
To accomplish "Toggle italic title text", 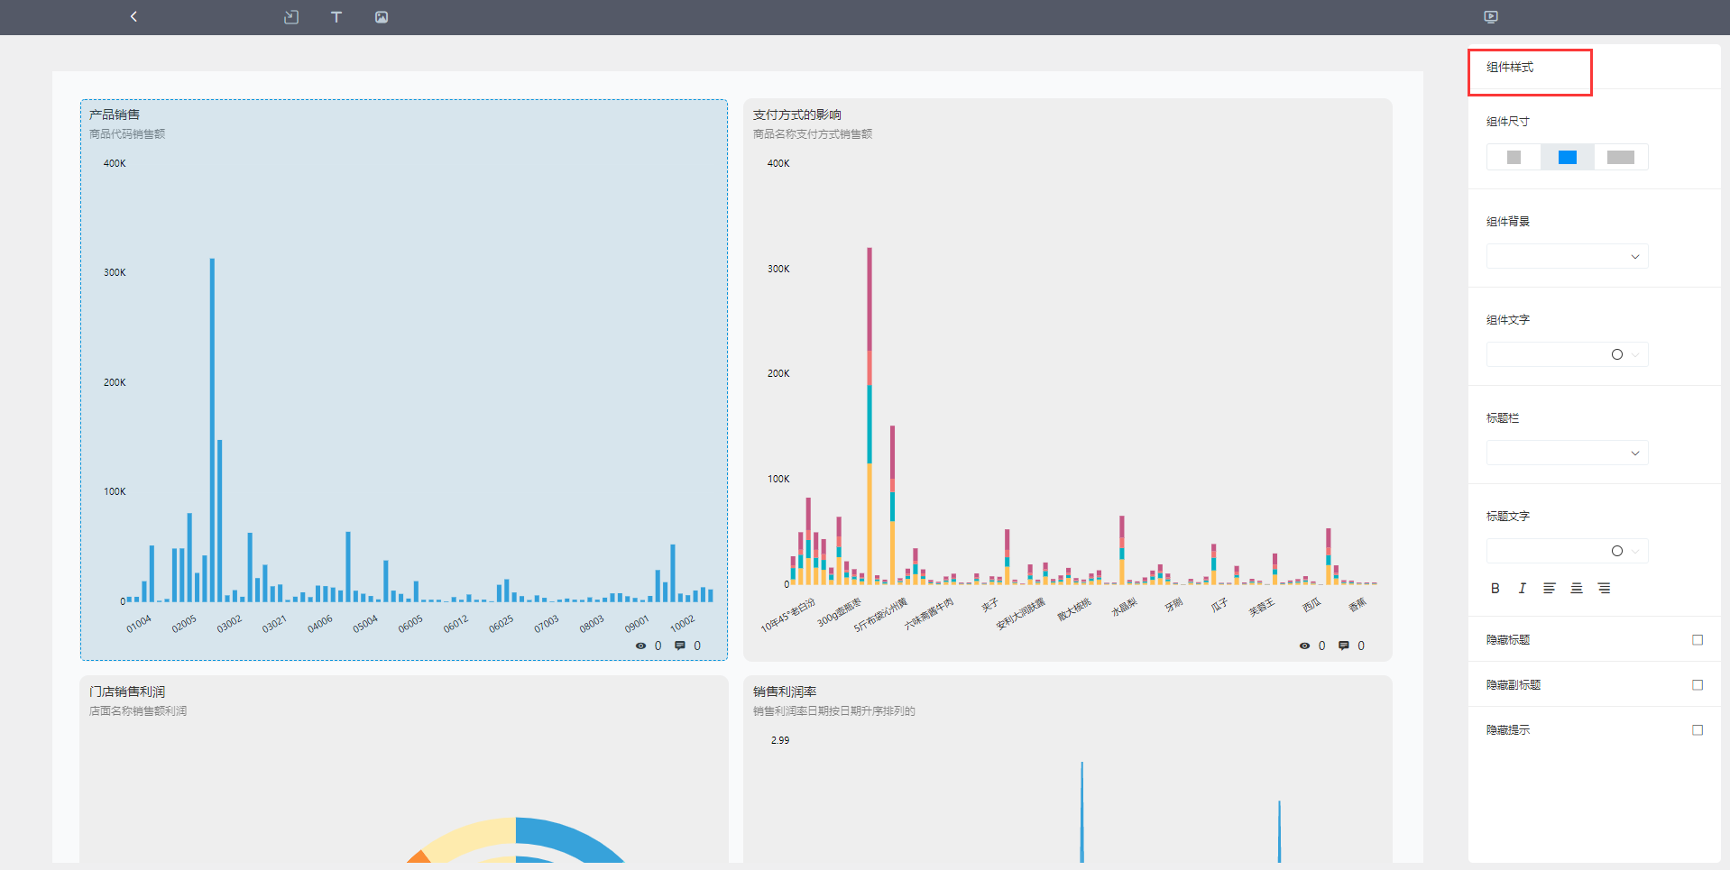I will [x=1523, y=588].
